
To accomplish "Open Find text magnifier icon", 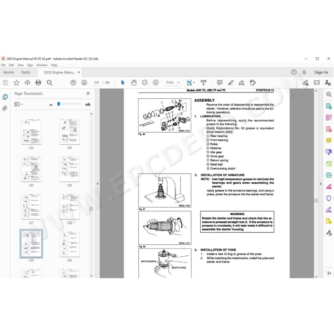I will point(50,83).
